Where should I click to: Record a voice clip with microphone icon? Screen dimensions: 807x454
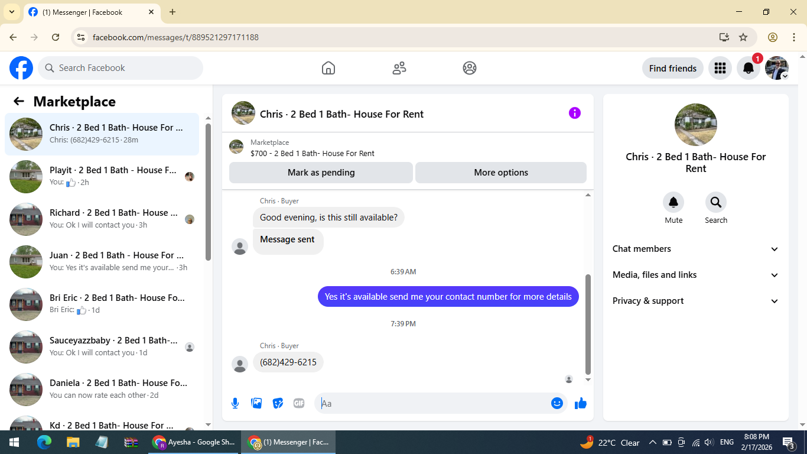[x=235, y=403]
